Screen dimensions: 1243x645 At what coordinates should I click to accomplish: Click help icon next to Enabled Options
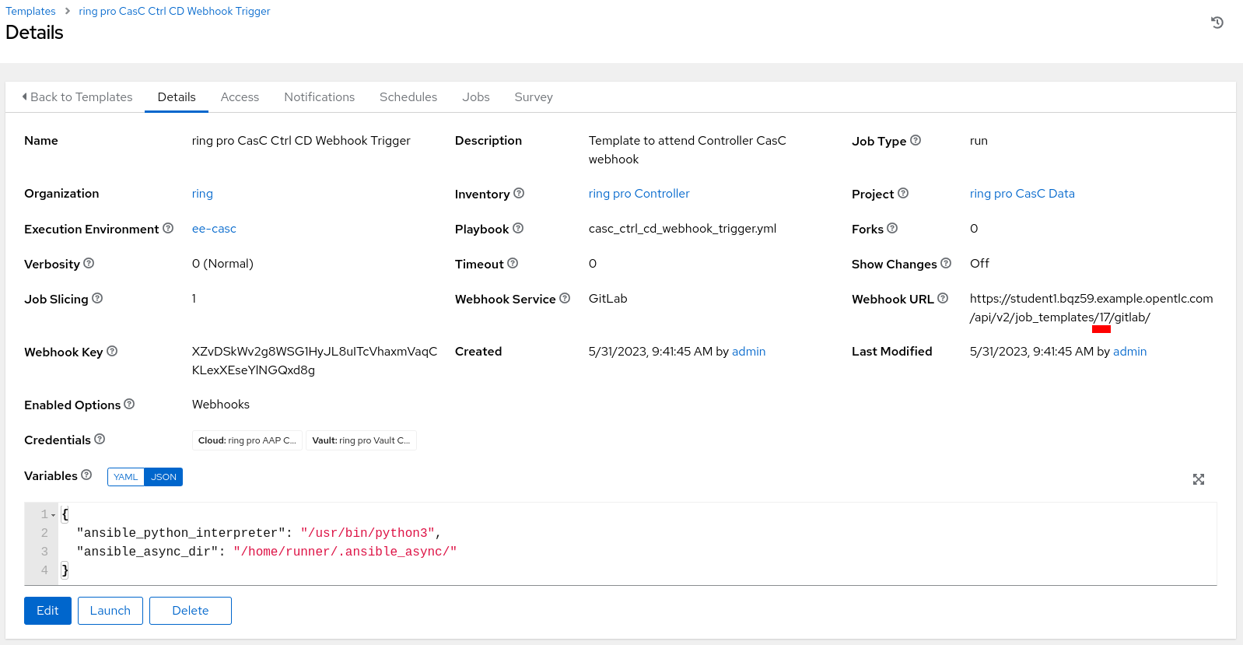click(129, 404)
